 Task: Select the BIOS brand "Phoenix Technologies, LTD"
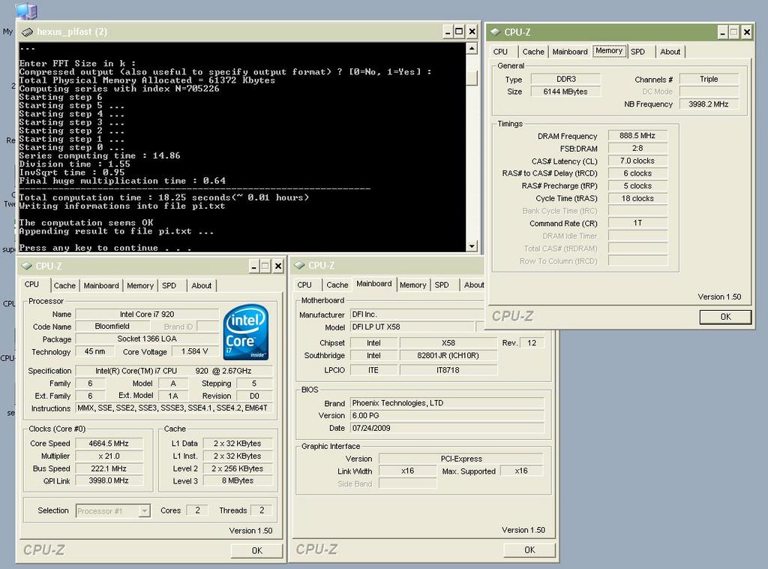(x=447, y=403)
